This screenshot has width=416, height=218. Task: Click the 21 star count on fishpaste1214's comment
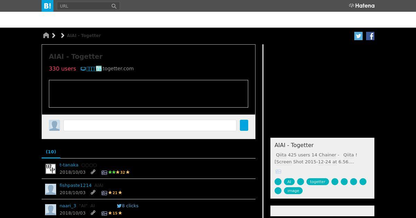click(x=115, y=193)
